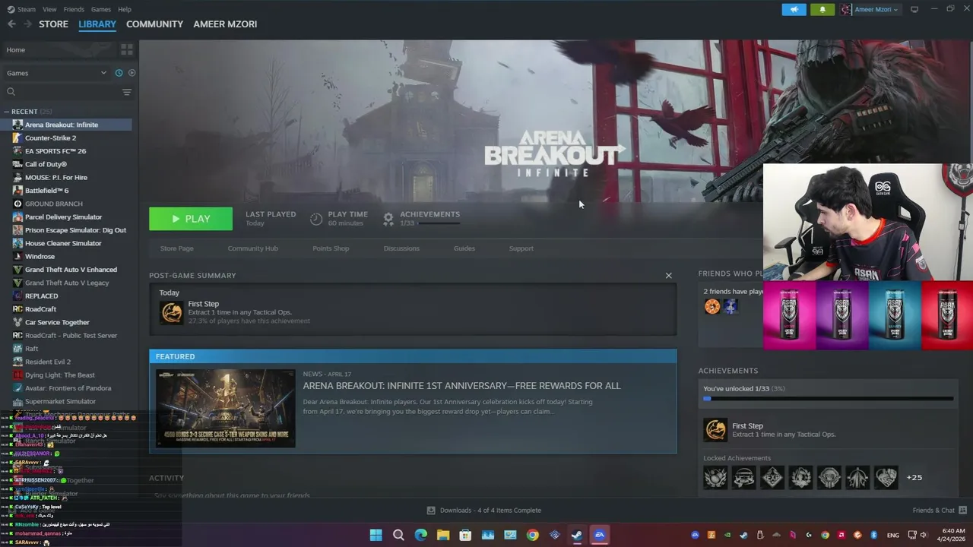This screenshot has height=547, width=973.
Task: Open the Points Shop link
Action: (x=331, y=248)
